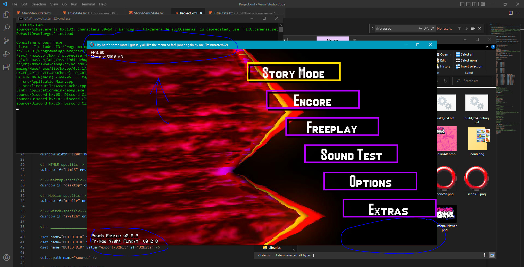Click Select none in File Explorer ribbon
The height and width of the screenshot is (267, 524).
466,60
